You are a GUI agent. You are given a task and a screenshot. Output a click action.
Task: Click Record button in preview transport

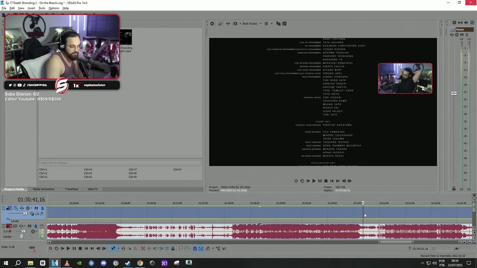point(296,181)
